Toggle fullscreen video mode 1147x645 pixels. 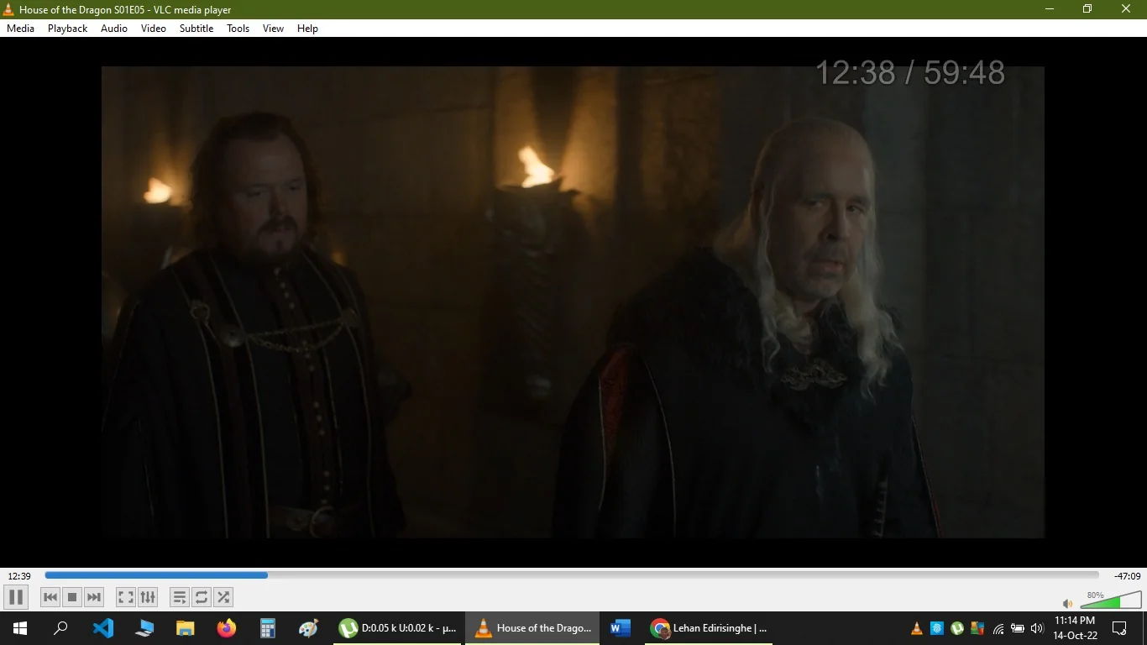(126, 597)
